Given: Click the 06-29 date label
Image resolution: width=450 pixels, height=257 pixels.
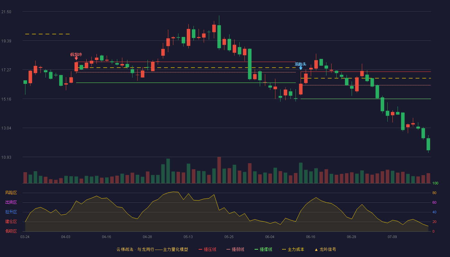Looking at the screenshot, I should (351, 237).
